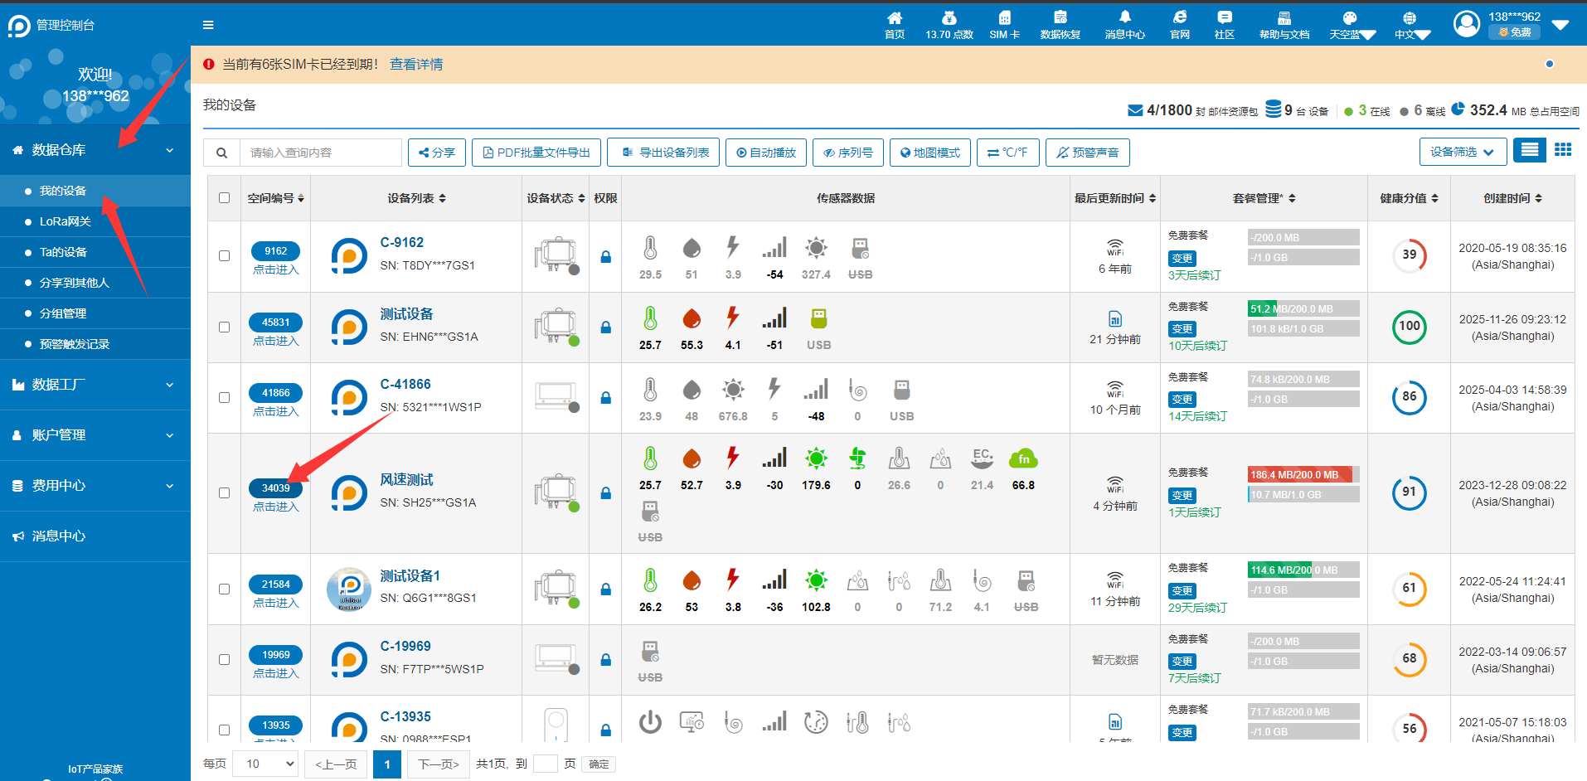The width and height of the screenshot is (1587, 781).
Task: Click the PDF批量文件导出 button
Action: (536, 153)
